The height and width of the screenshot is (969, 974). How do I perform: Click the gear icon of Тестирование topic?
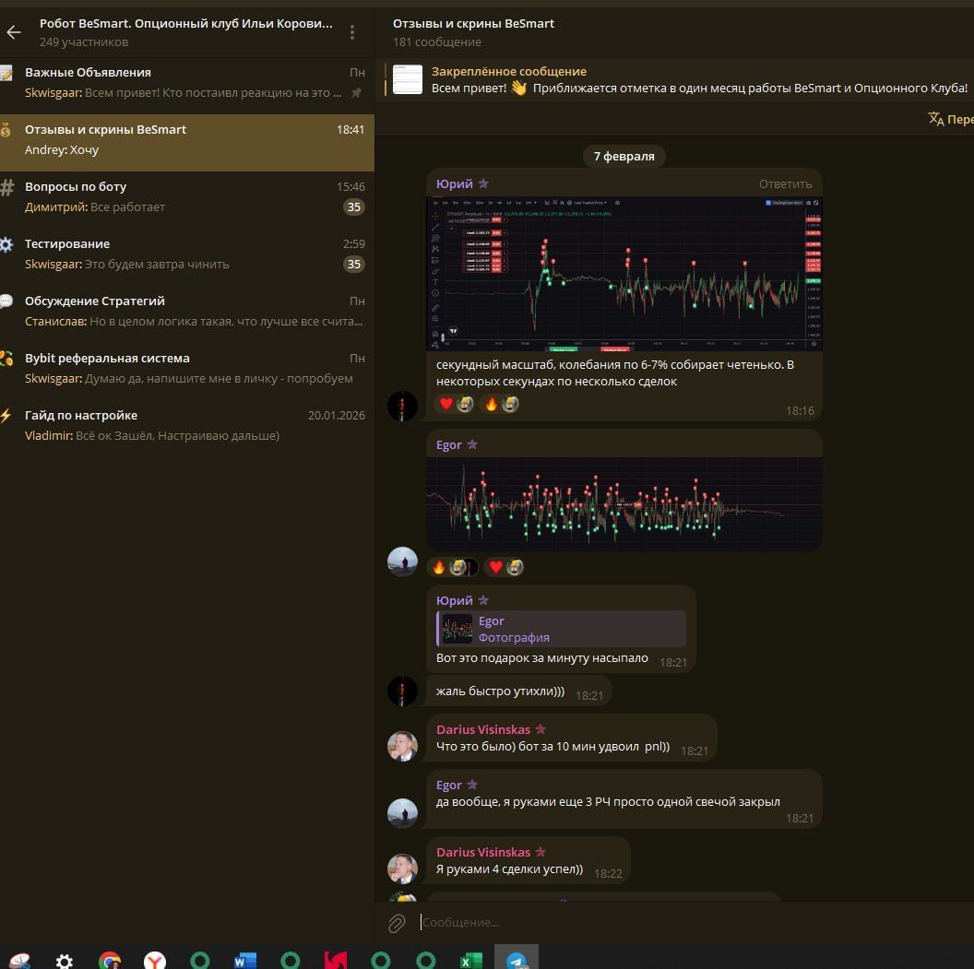[6, 244]
